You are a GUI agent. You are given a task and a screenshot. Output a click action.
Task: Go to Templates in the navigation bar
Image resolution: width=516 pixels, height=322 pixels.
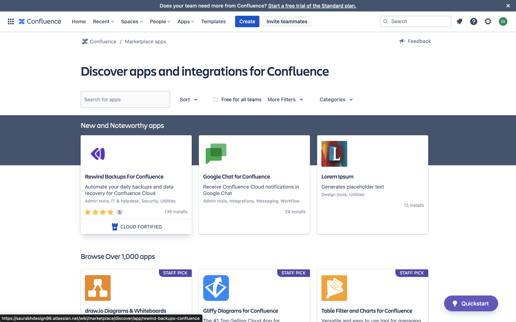pos(213,21)
